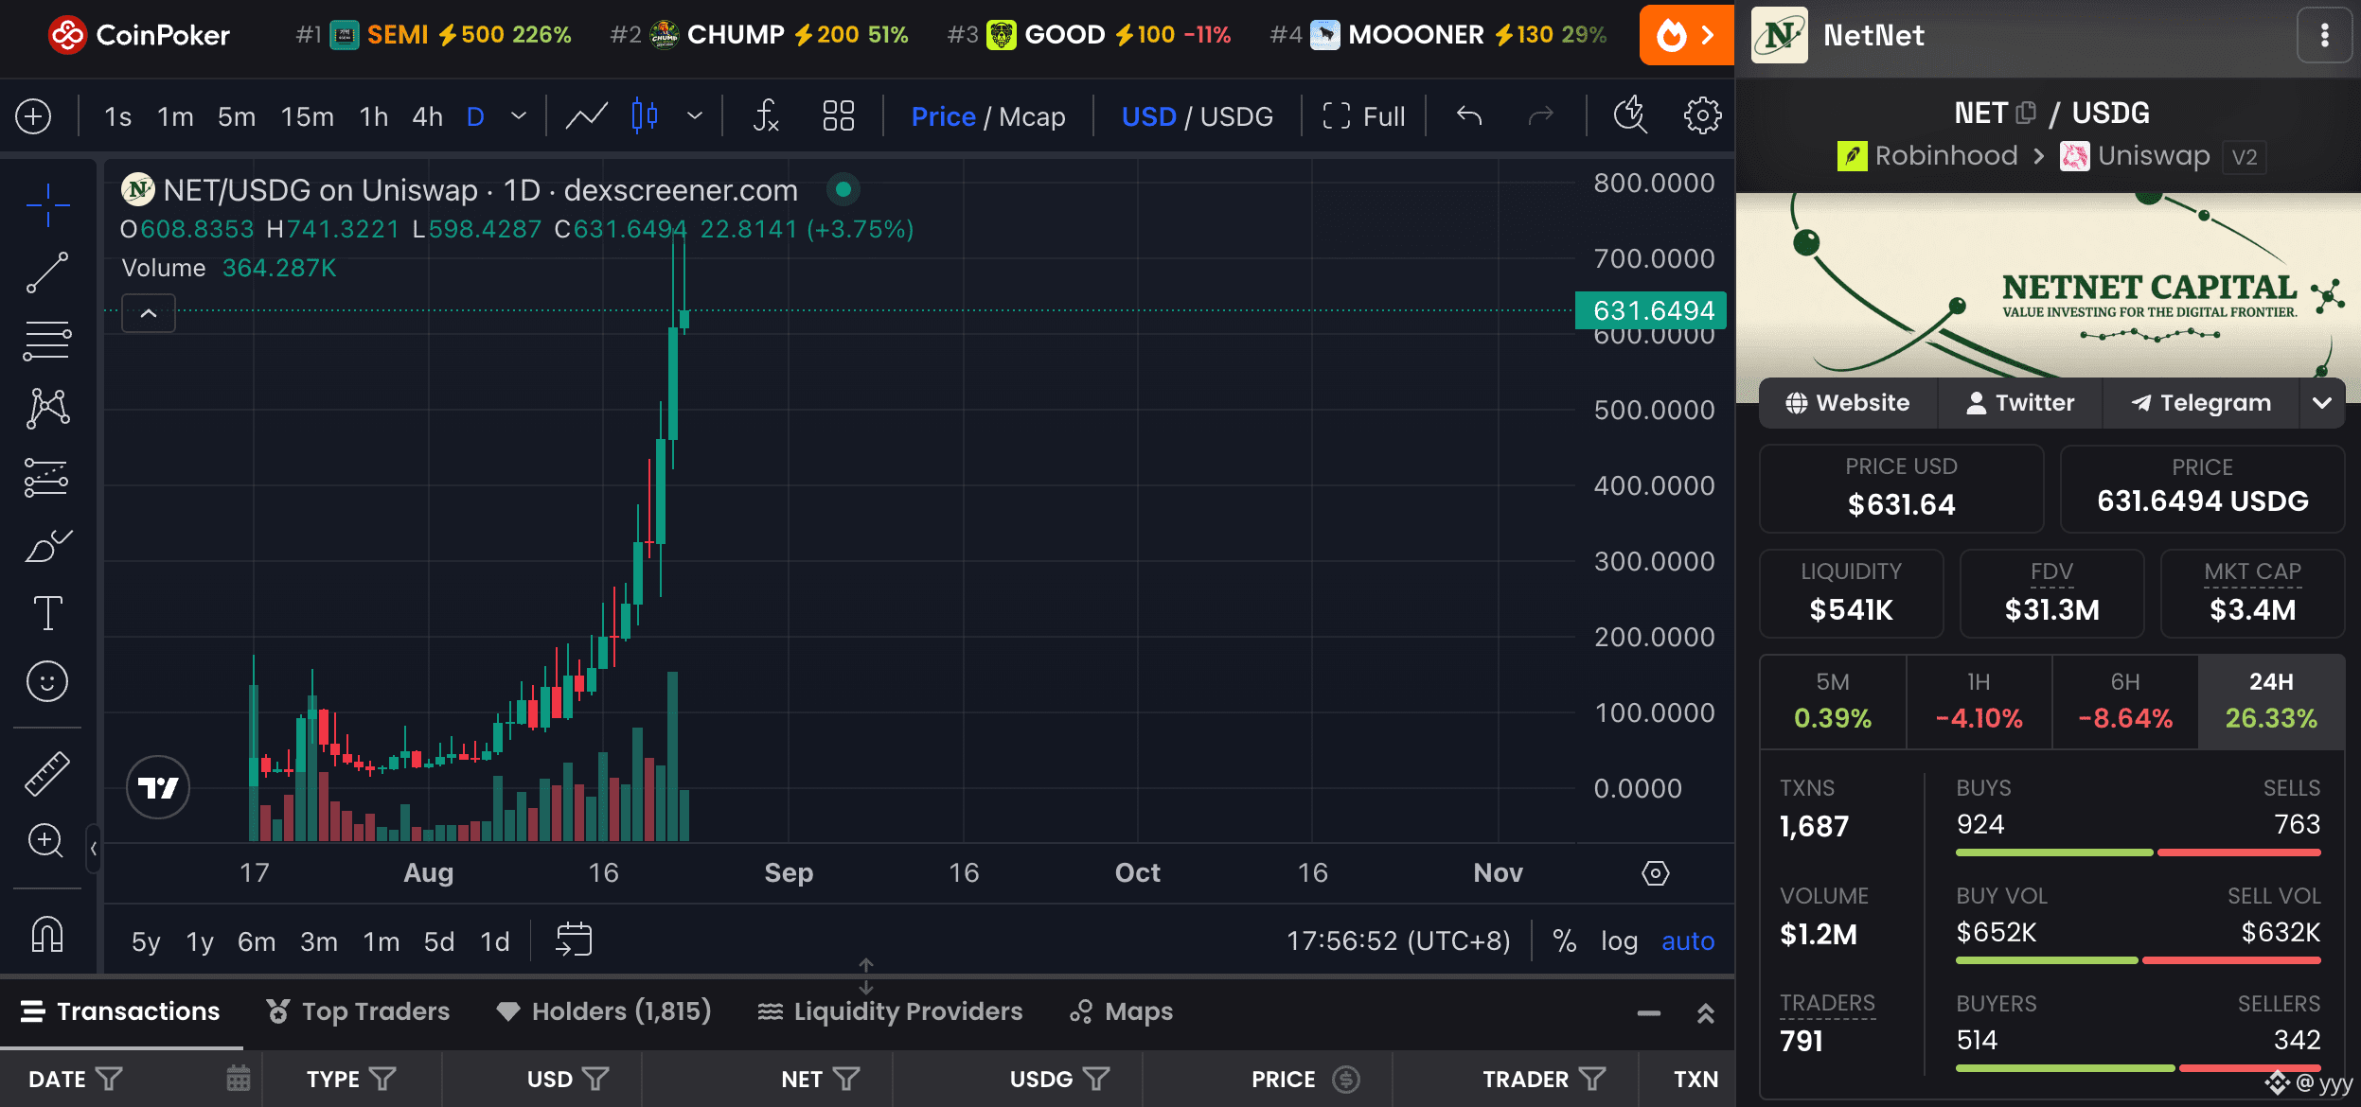This screenshot has height=1107, width=2361.
Task: Collapse the chart legend chevron
Action: 149,313
